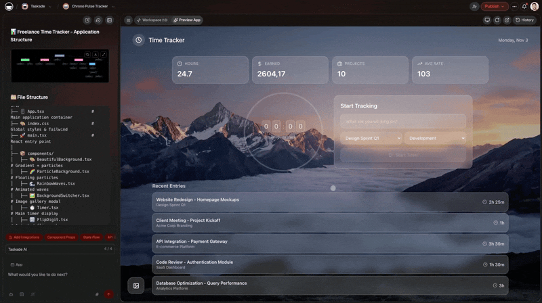
Task: Click the Avg Rate stat card
Action: coord(450,70)
